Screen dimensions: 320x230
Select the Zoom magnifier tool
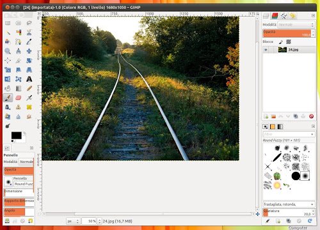pos(8,51)
